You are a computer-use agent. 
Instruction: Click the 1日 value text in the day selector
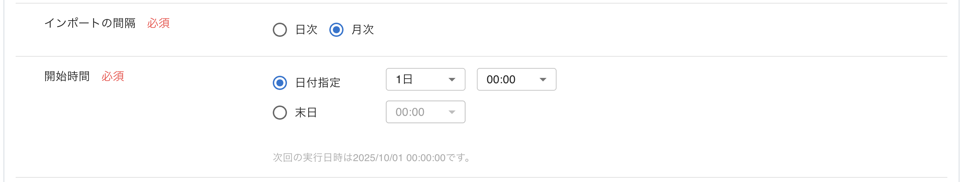pyautogui.click(x=404, y=79)
